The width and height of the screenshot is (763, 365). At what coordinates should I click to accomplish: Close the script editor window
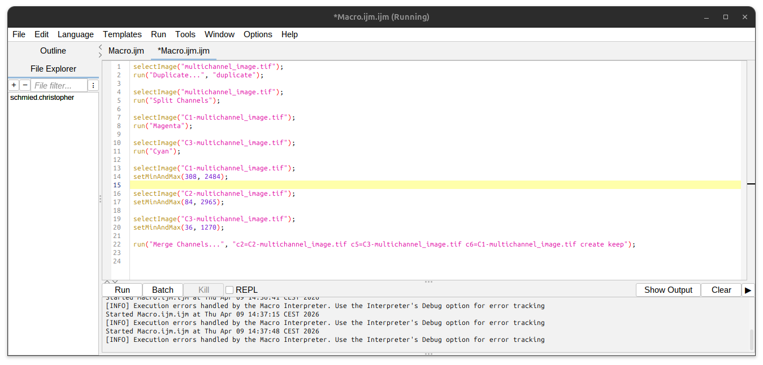pos(744,17)
